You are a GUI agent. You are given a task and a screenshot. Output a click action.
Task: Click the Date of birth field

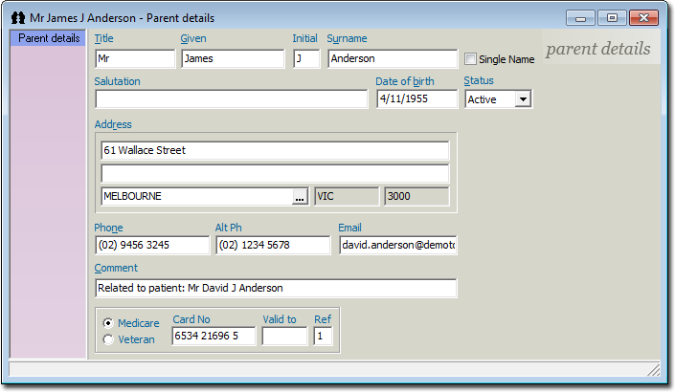click(x=416, y=99)
